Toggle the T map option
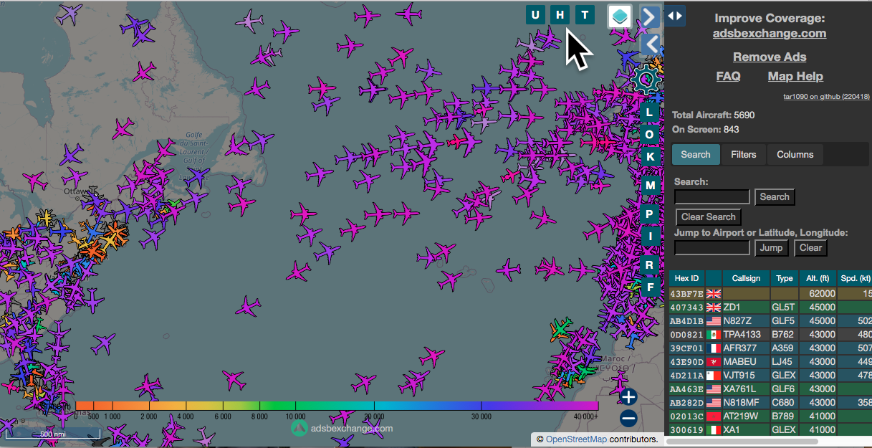The height and width of the screenshot is (448, 872). tap(585, 15)
